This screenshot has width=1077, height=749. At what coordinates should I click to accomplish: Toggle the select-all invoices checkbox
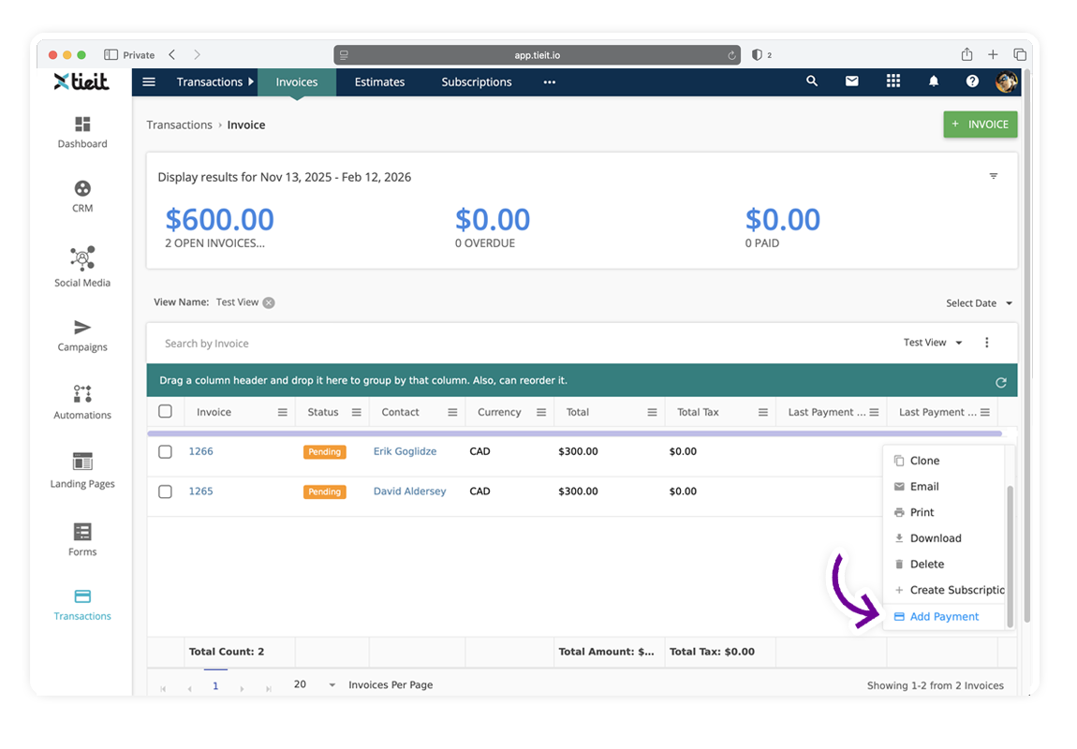coord(165,411)
